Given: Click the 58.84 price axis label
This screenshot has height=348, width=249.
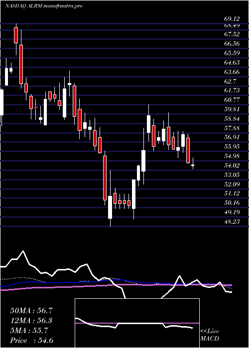Looking at the screenshot, I should tap(232, 118).
